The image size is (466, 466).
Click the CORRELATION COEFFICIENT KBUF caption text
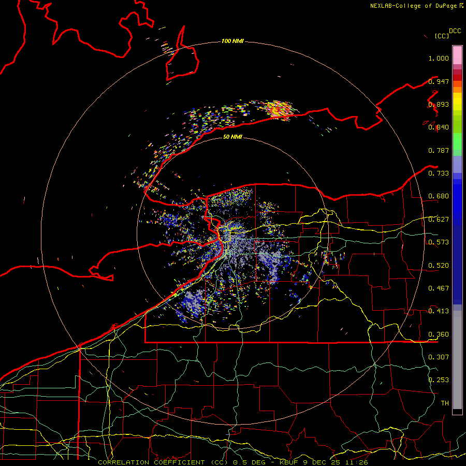pyautogui.click(x=233, y=462)
